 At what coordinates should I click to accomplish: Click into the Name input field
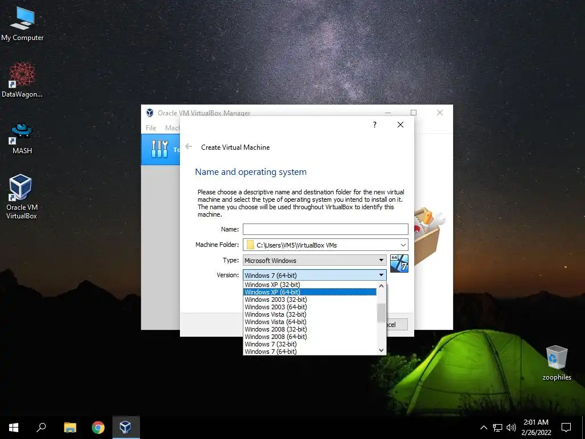(325, 229)
